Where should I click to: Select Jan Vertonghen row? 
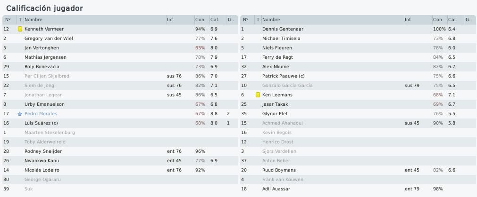point(120,48)
